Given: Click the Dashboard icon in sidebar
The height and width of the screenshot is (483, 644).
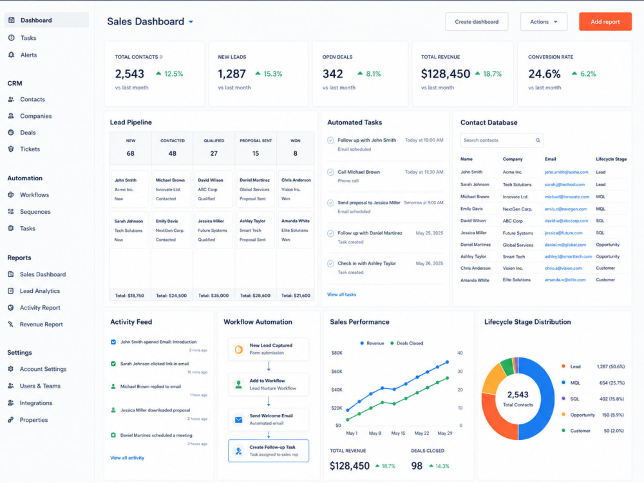Looking at the screenshot, I should 12,20.
